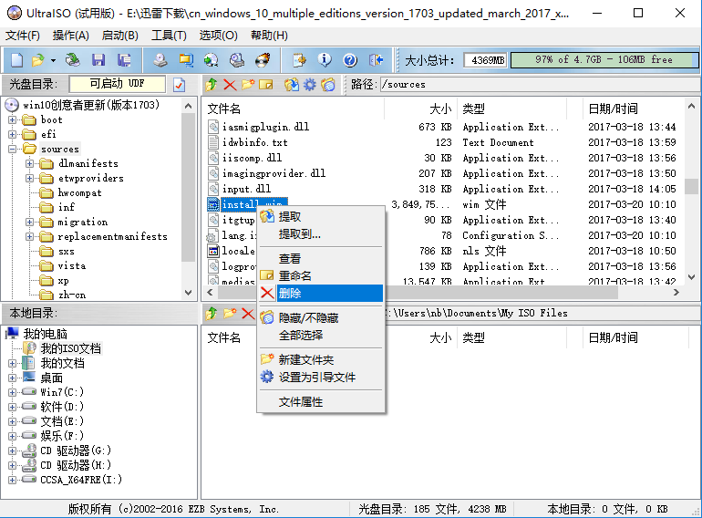Click New Folder icon in local toolbar
The image size is (702, 518).
coord(230,314)
